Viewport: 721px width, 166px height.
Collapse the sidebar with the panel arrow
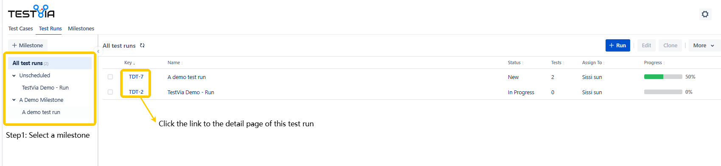coord(98,51)
